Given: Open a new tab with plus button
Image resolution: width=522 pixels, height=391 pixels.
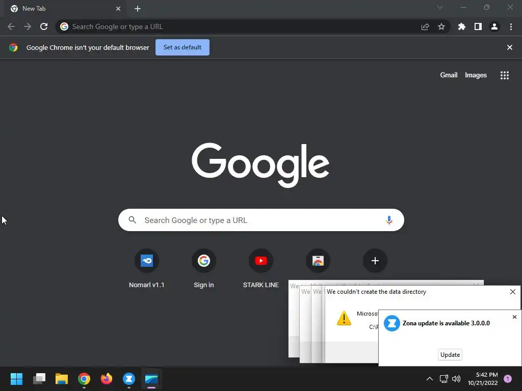Looking at the screenshot, I should 138,9.
